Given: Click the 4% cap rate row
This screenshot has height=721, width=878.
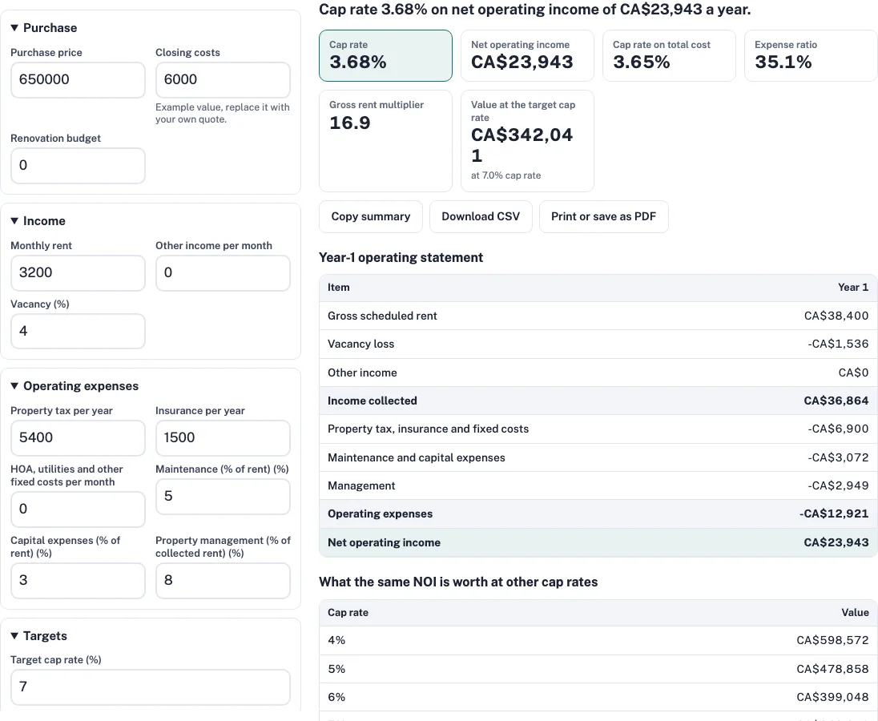Looking at the screenshot, I should [598, 640].
